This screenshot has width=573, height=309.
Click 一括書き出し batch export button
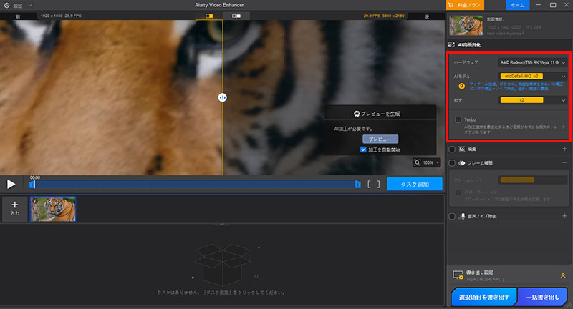click(543, 297)
